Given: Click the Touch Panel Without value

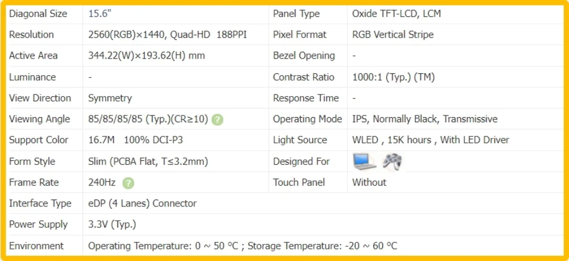Looking at the screenshot, I should click(x=369, y=183).
